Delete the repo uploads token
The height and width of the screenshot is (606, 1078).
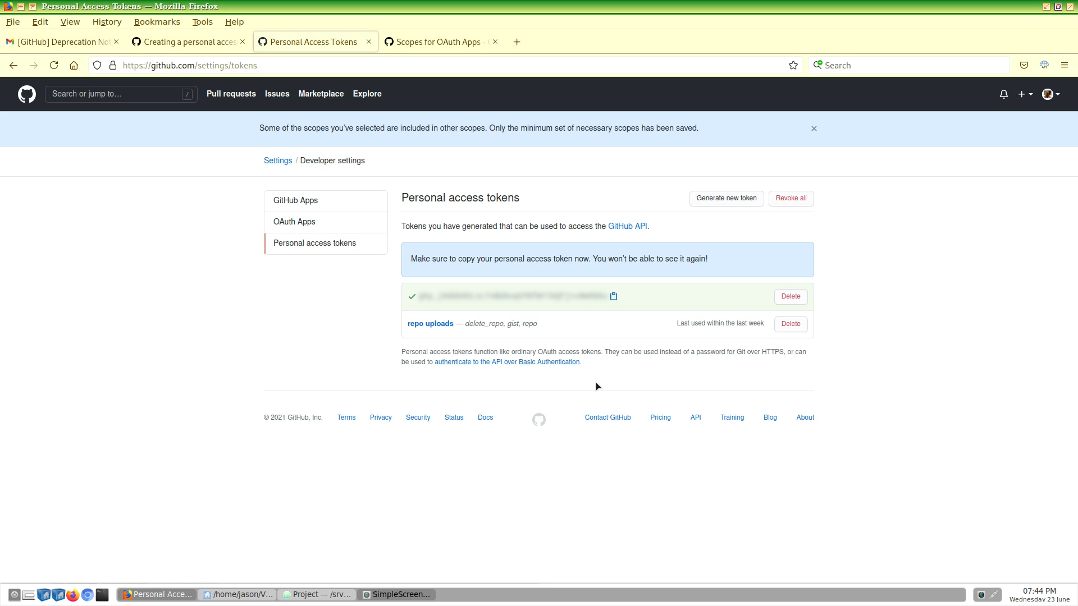click(791, 324)
